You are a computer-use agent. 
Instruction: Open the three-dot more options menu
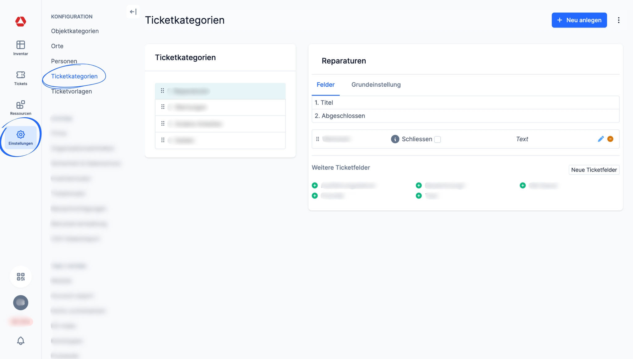point(618,20)
